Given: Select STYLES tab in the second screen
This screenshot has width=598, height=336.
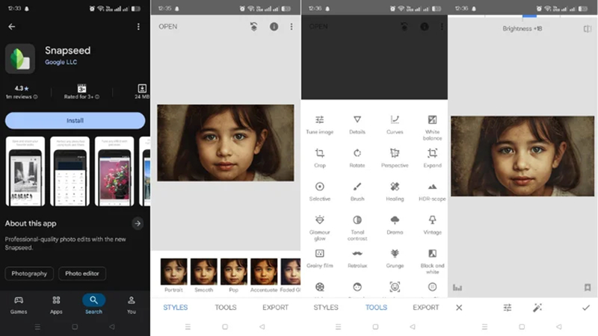Looking at the screenshot, I should [176, 308].
